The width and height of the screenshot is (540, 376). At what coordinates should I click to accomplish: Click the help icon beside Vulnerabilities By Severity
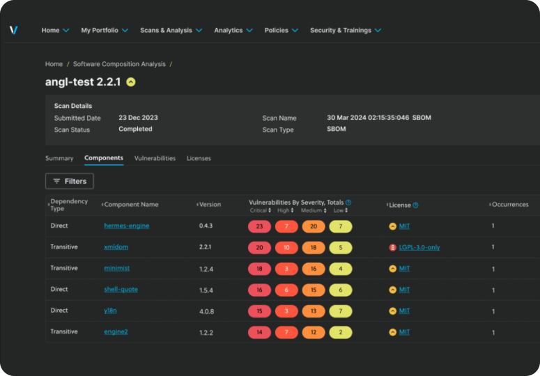coord(348,203)
